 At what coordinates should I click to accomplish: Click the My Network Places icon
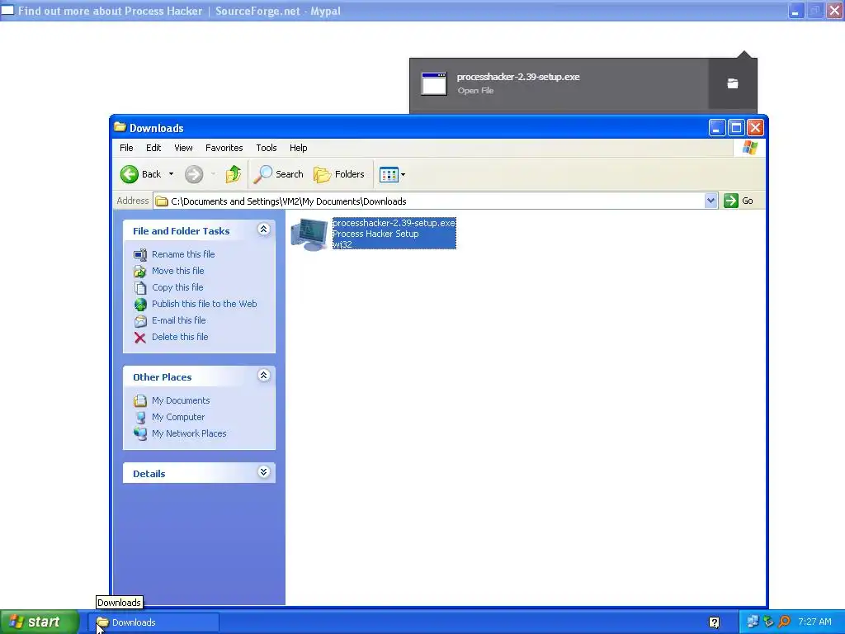tap(140, 434)
